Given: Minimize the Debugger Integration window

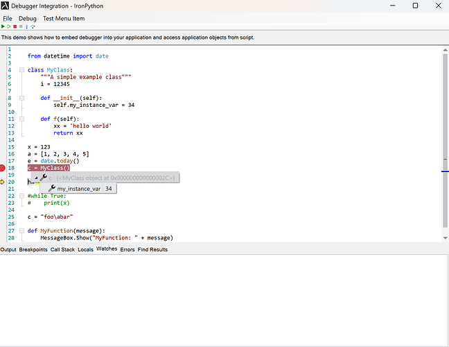Looking at the screenshot, I should click(x=393, y=6).
